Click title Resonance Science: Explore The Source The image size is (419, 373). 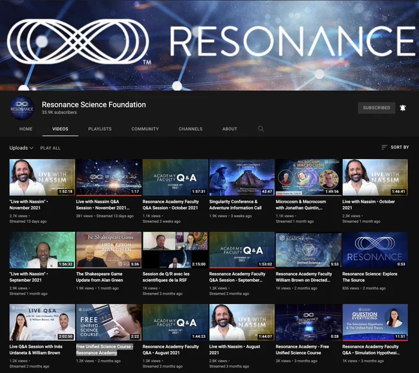coord(370,277)
